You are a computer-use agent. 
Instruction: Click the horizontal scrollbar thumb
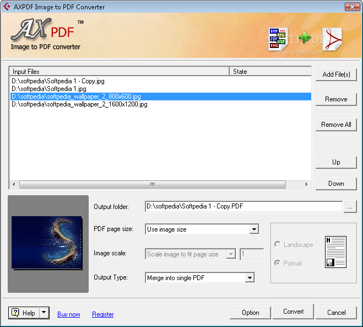click(153, 185)
